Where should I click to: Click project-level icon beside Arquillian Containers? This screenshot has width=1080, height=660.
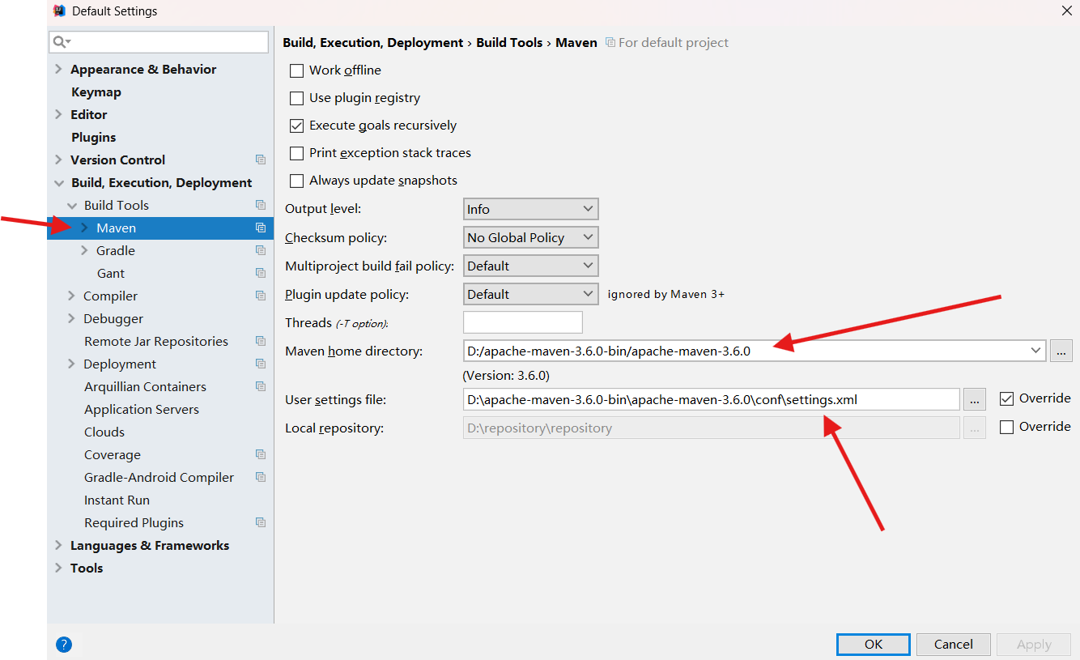(260, 387)
